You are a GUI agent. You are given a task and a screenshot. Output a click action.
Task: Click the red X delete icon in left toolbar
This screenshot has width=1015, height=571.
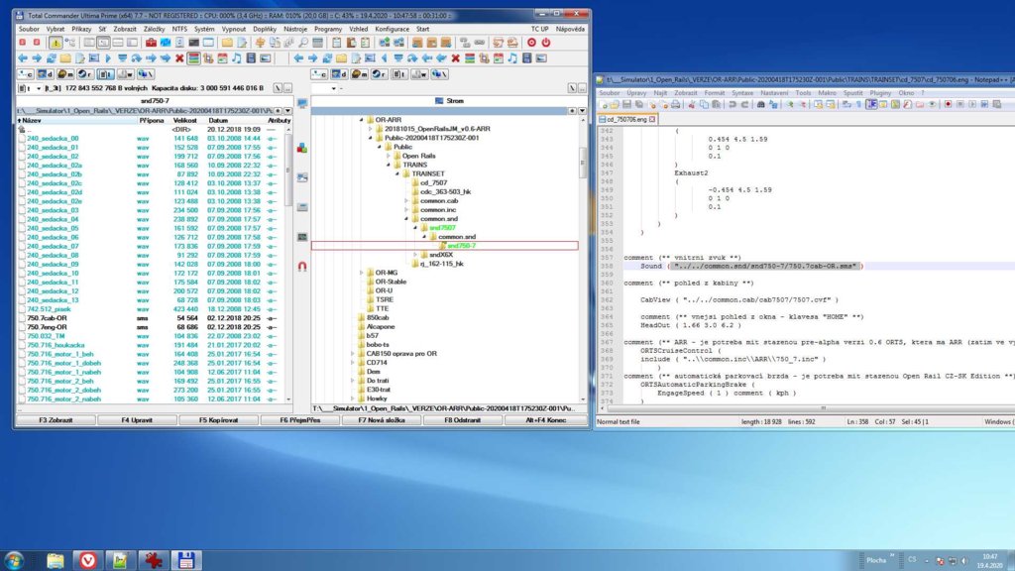[x=179, y=58]
